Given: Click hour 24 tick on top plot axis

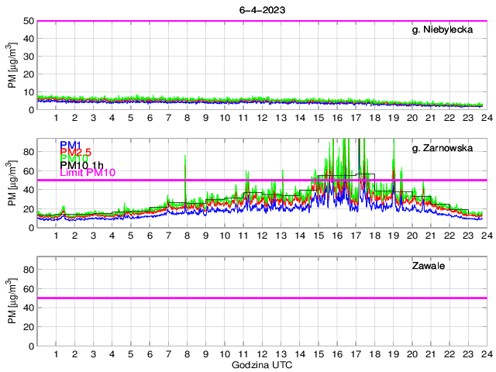Looking at the screenshot, I should 486,118.
